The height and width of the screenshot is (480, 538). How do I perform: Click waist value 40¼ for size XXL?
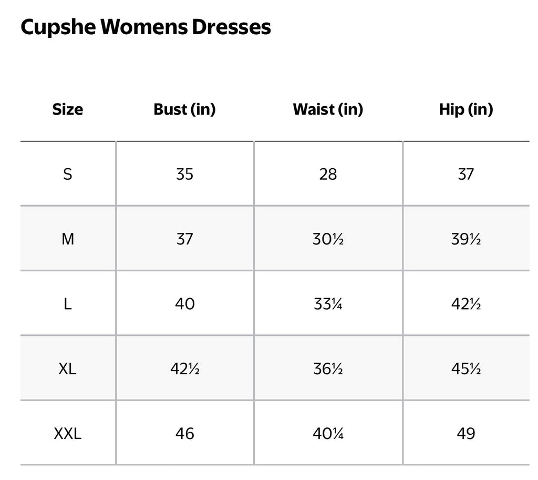[328, 434]
